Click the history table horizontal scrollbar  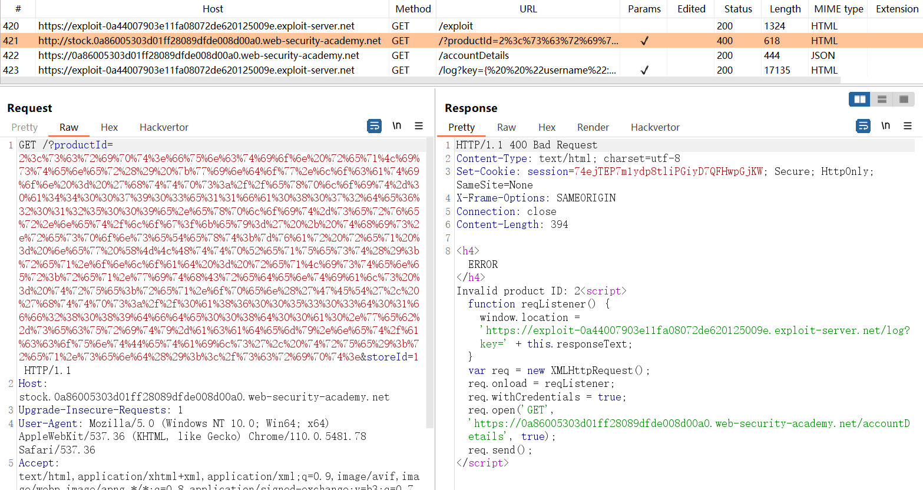click(x=420, y=80)
